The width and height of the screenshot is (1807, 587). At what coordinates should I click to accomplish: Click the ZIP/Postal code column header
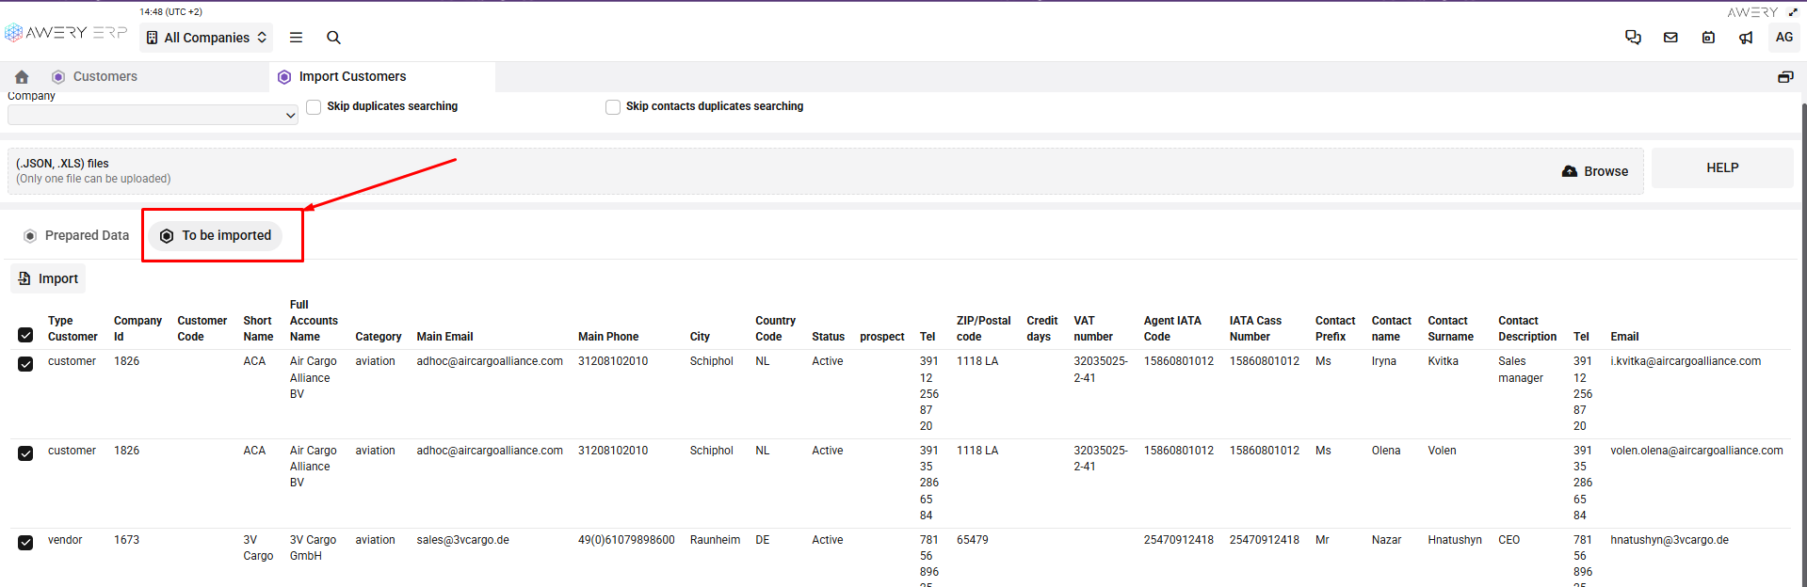click(983, 328)
